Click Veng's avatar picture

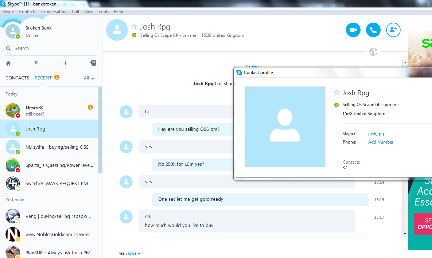point(13,216)
